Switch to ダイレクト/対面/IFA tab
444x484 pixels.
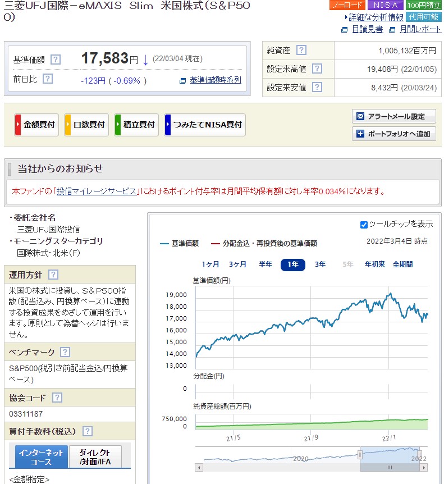coord(99,457)
